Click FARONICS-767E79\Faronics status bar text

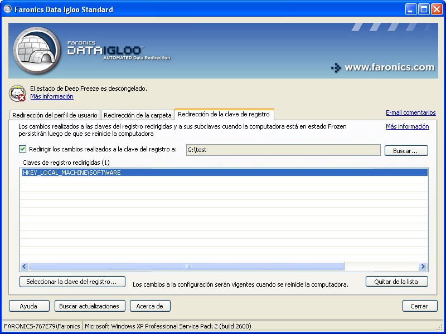pyautogui.click(x=42, y=326)
